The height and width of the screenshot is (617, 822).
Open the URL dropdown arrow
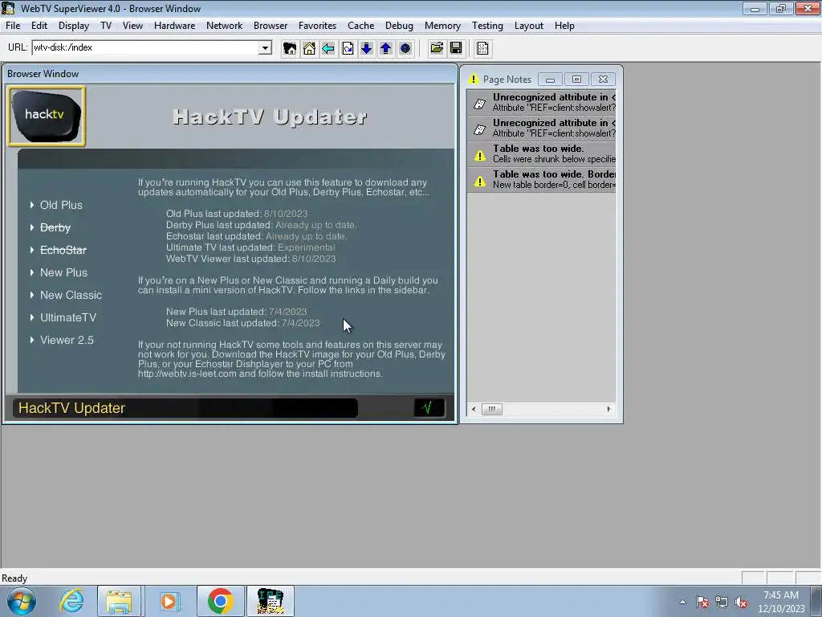(x=265, y=47)
